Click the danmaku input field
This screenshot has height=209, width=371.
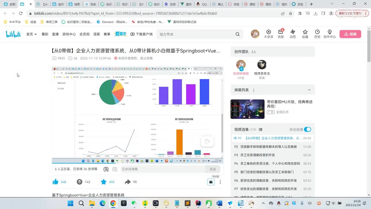pos(163,169)
